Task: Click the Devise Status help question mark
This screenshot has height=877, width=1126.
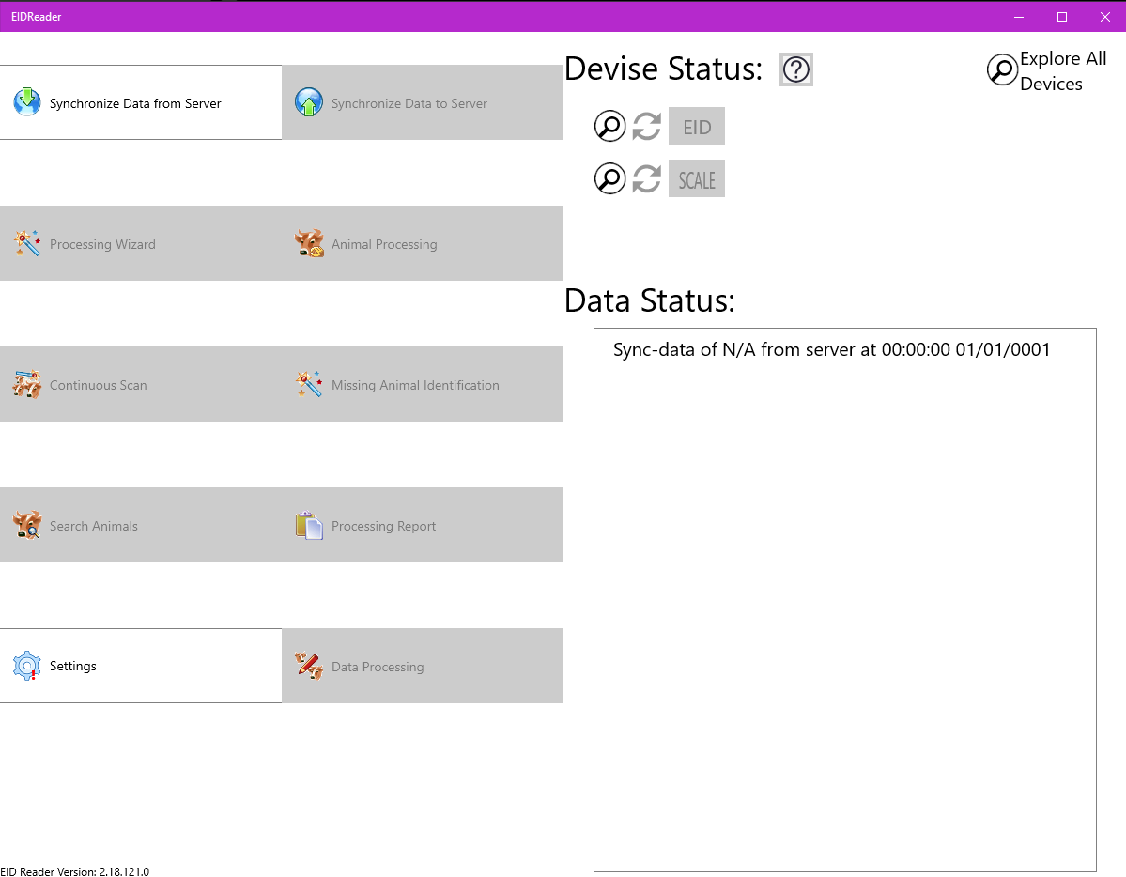Action: click(x=796, y=69)
